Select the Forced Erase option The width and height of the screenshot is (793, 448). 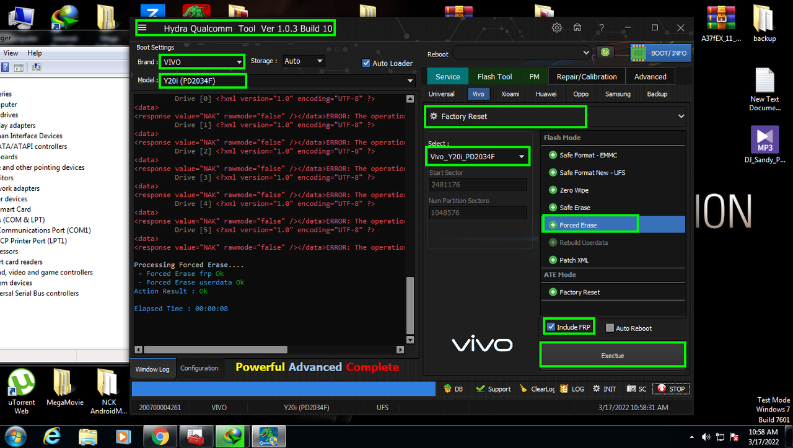(613, 225)
